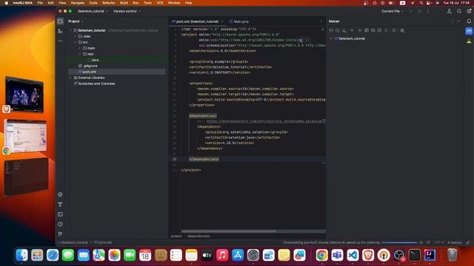Click Maven Run green arrow icon
474x266 pixels.
pyautogui.click(x=360, y=30)
